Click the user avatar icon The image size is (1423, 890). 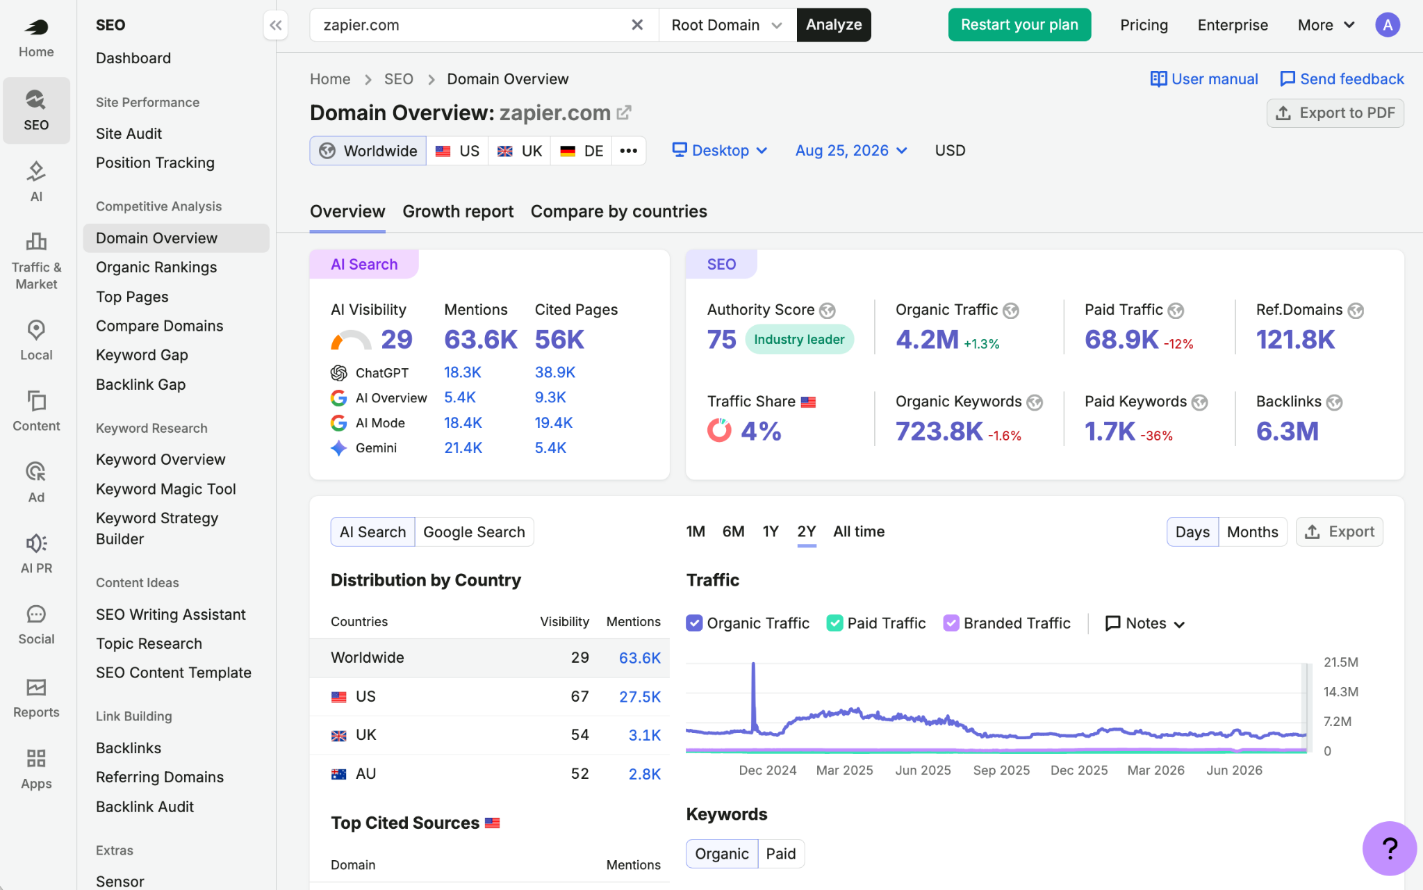coord(1388,25)
